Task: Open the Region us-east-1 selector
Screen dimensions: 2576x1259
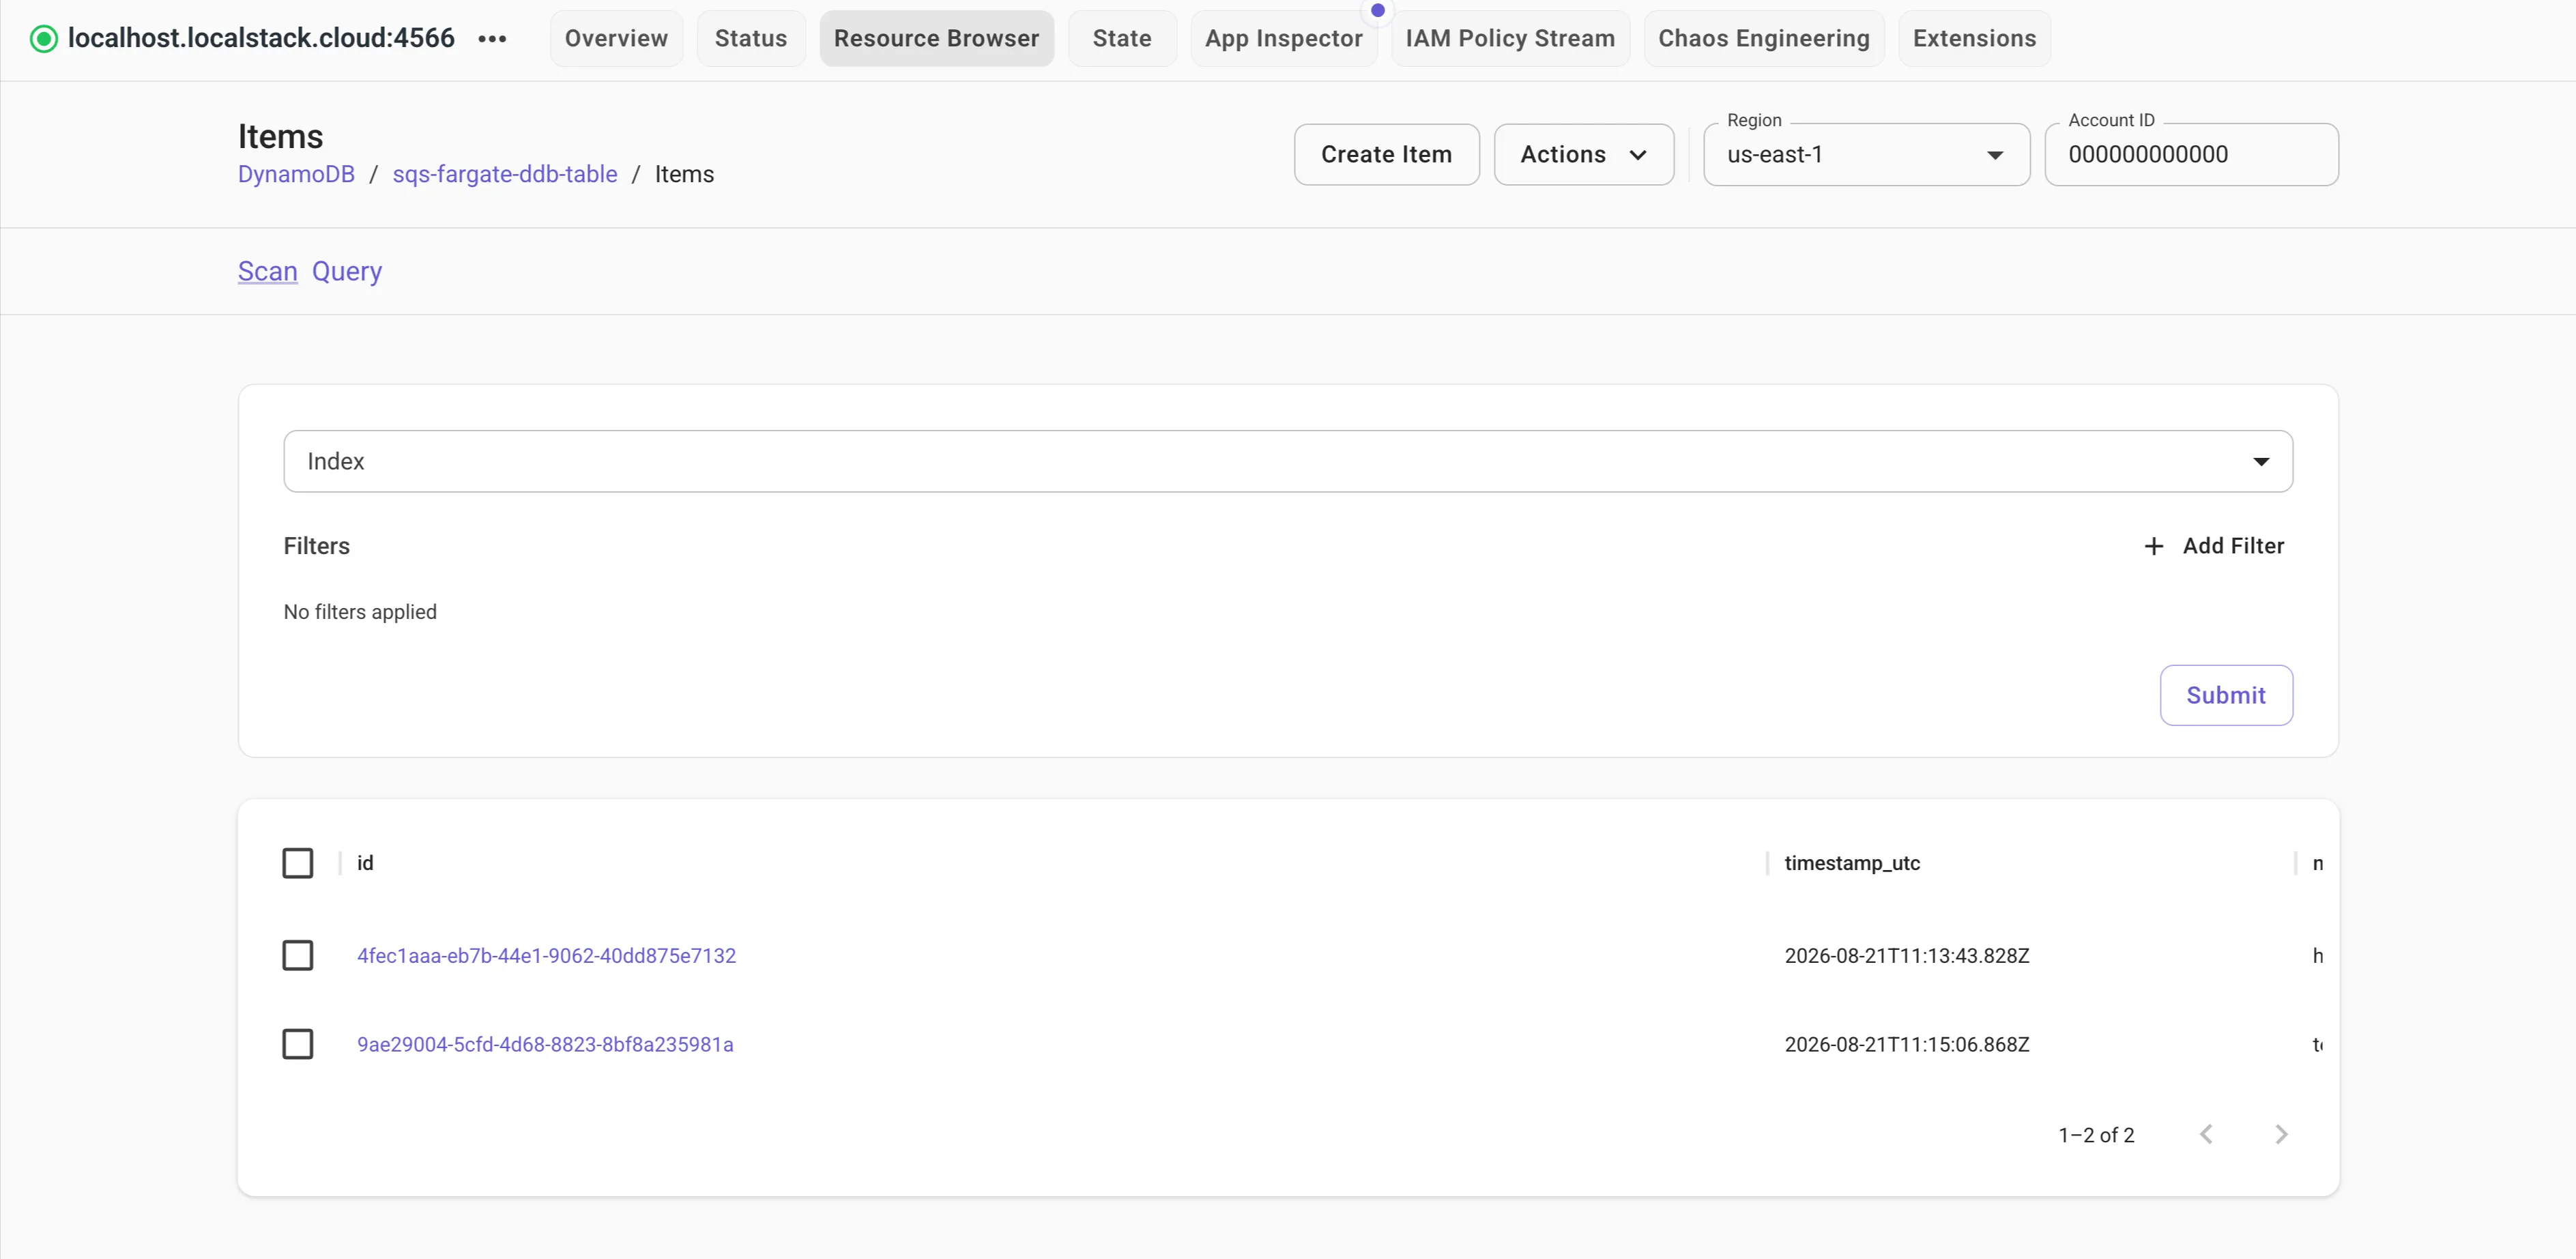Action: click(1866, 154)
